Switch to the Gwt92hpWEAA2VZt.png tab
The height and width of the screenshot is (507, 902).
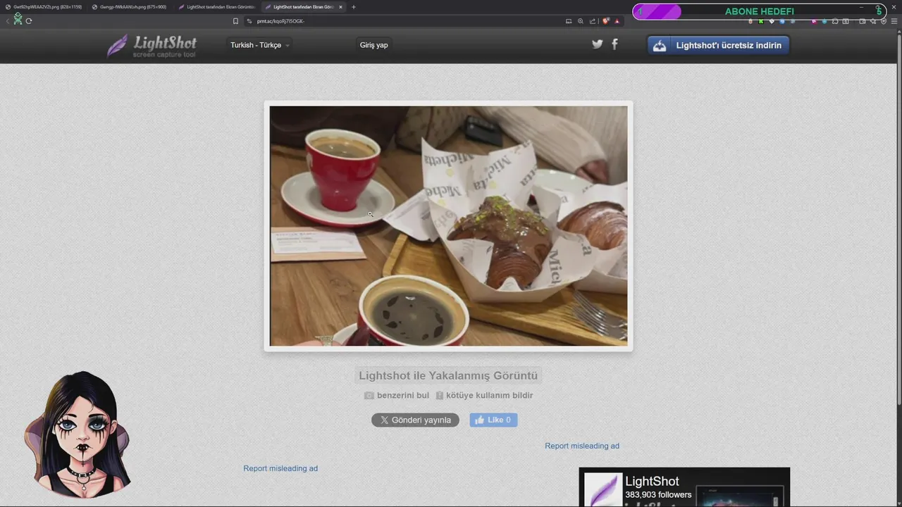coord(44,7)
